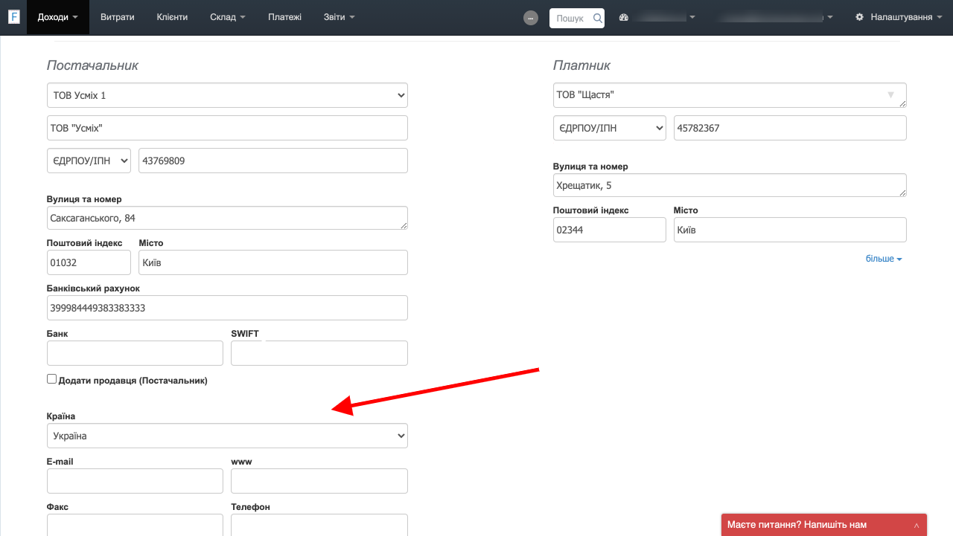Click the search magnifier icon
The width and height of the screenshot is (953, 536).
(597, 18)
